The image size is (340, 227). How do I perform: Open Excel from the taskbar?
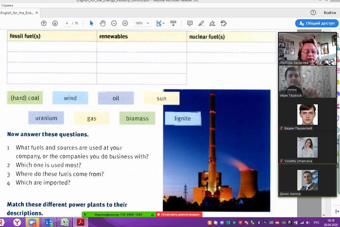pos(65,222)
